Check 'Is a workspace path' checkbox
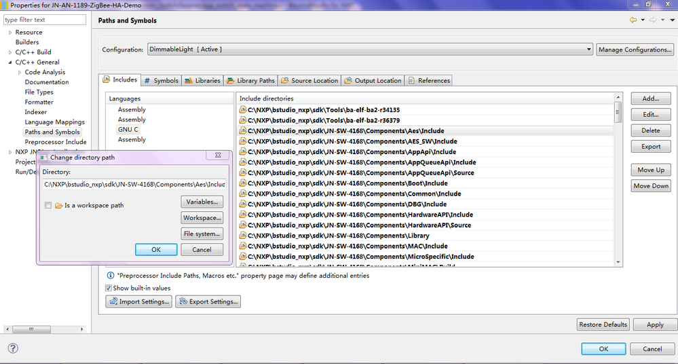 coord(48,205)
